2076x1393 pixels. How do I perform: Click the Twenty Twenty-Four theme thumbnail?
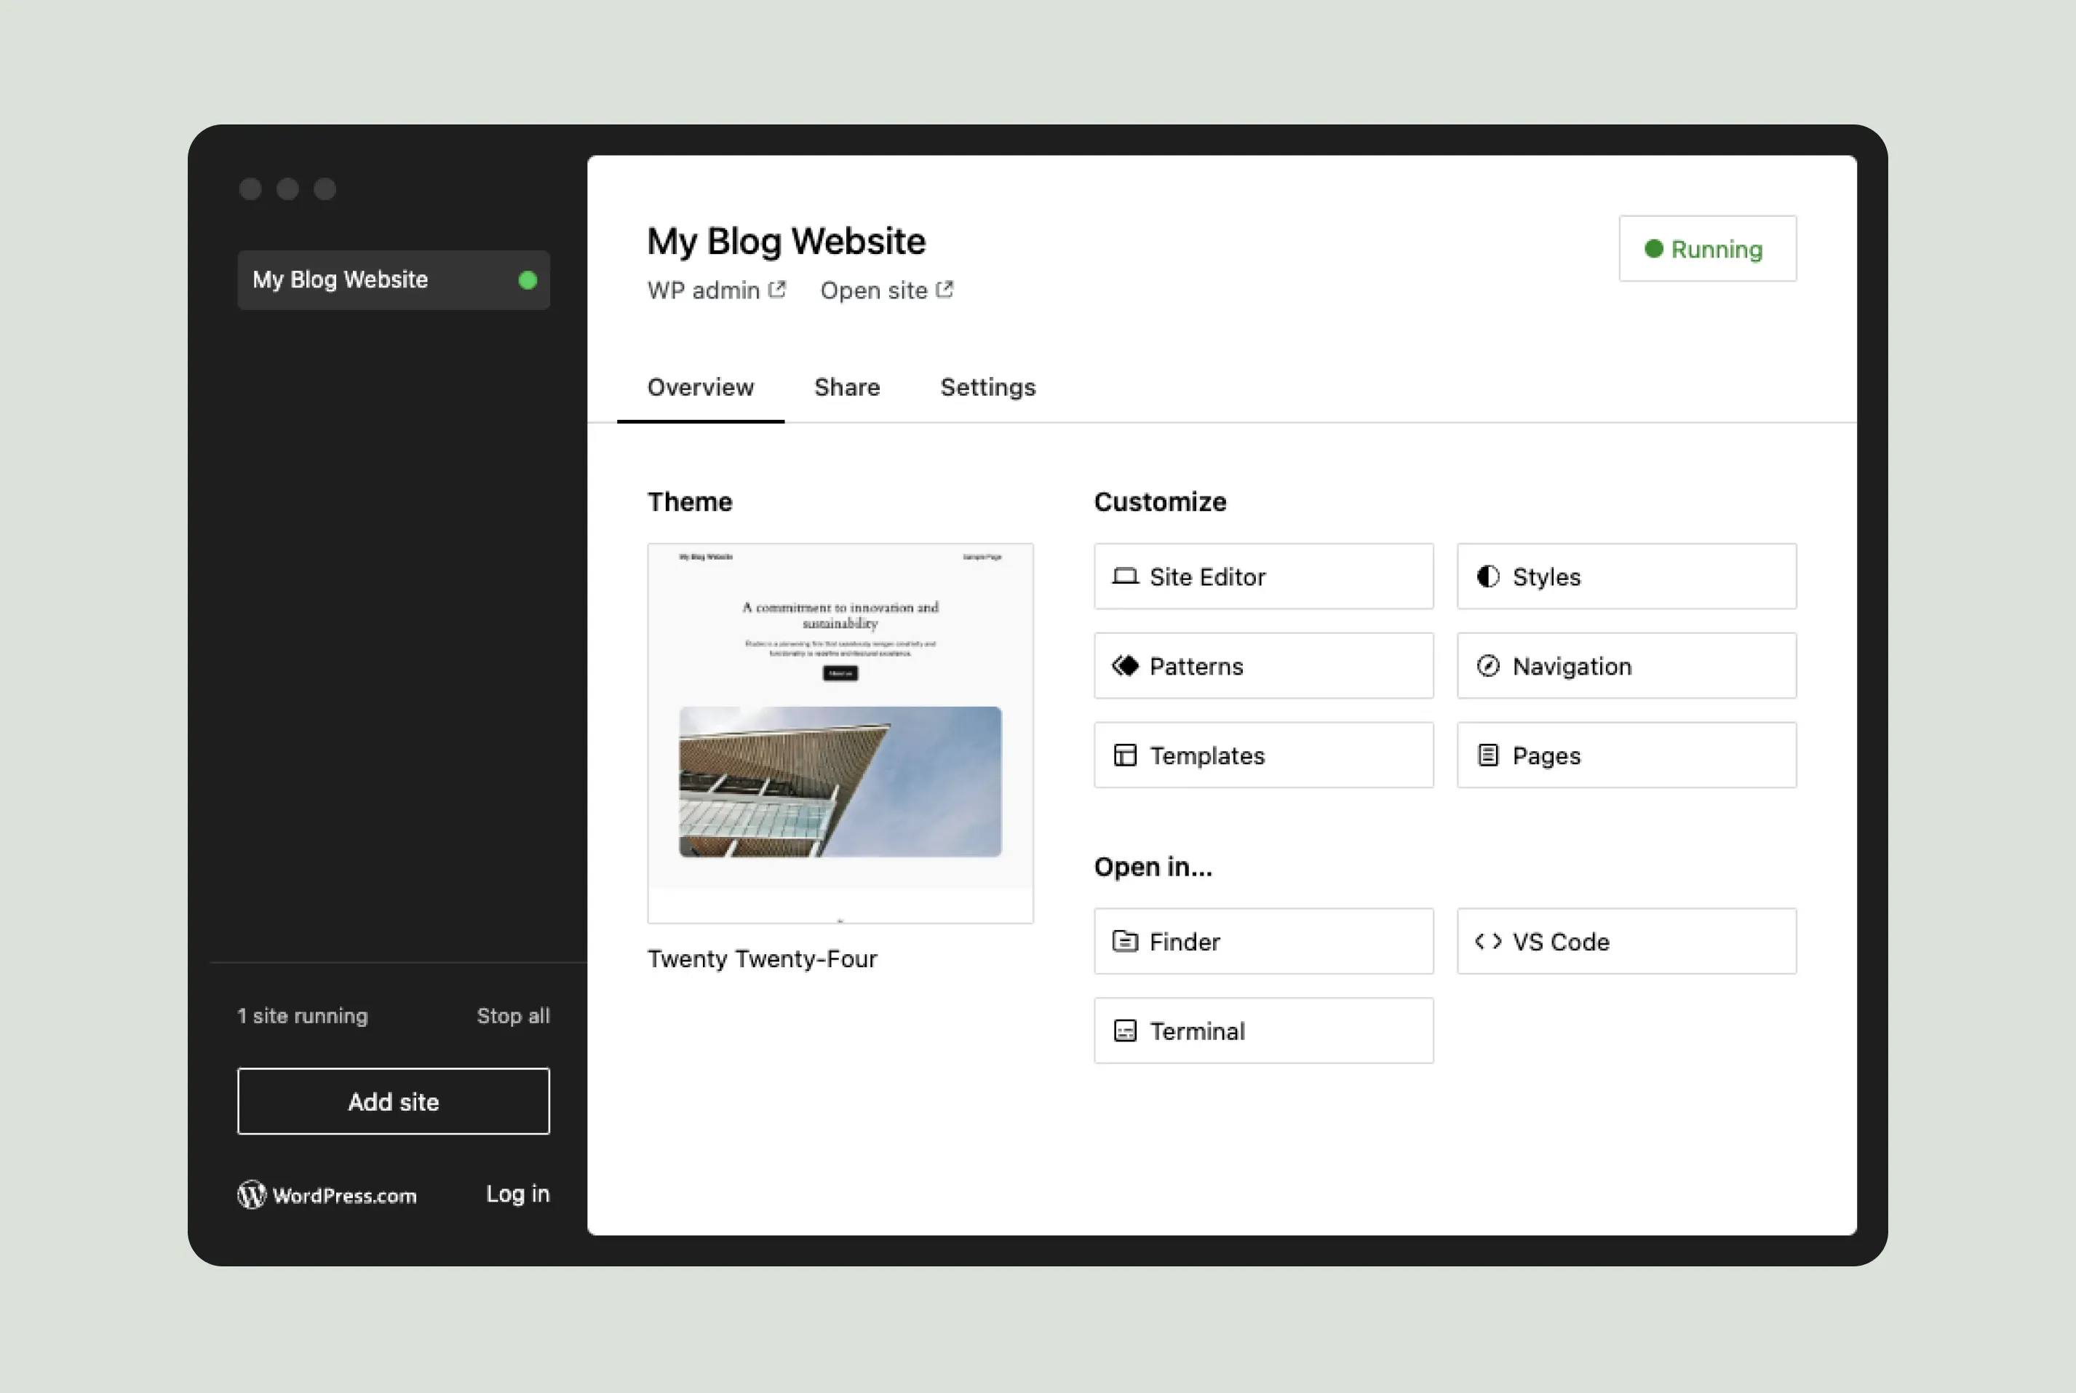pos(840,732)
